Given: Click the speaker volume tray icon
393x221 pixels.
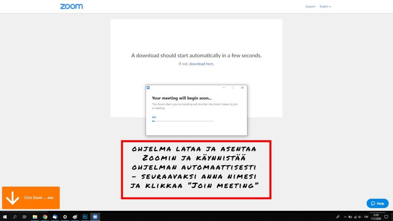Looking at the screenshot, I should coord(360,217).
